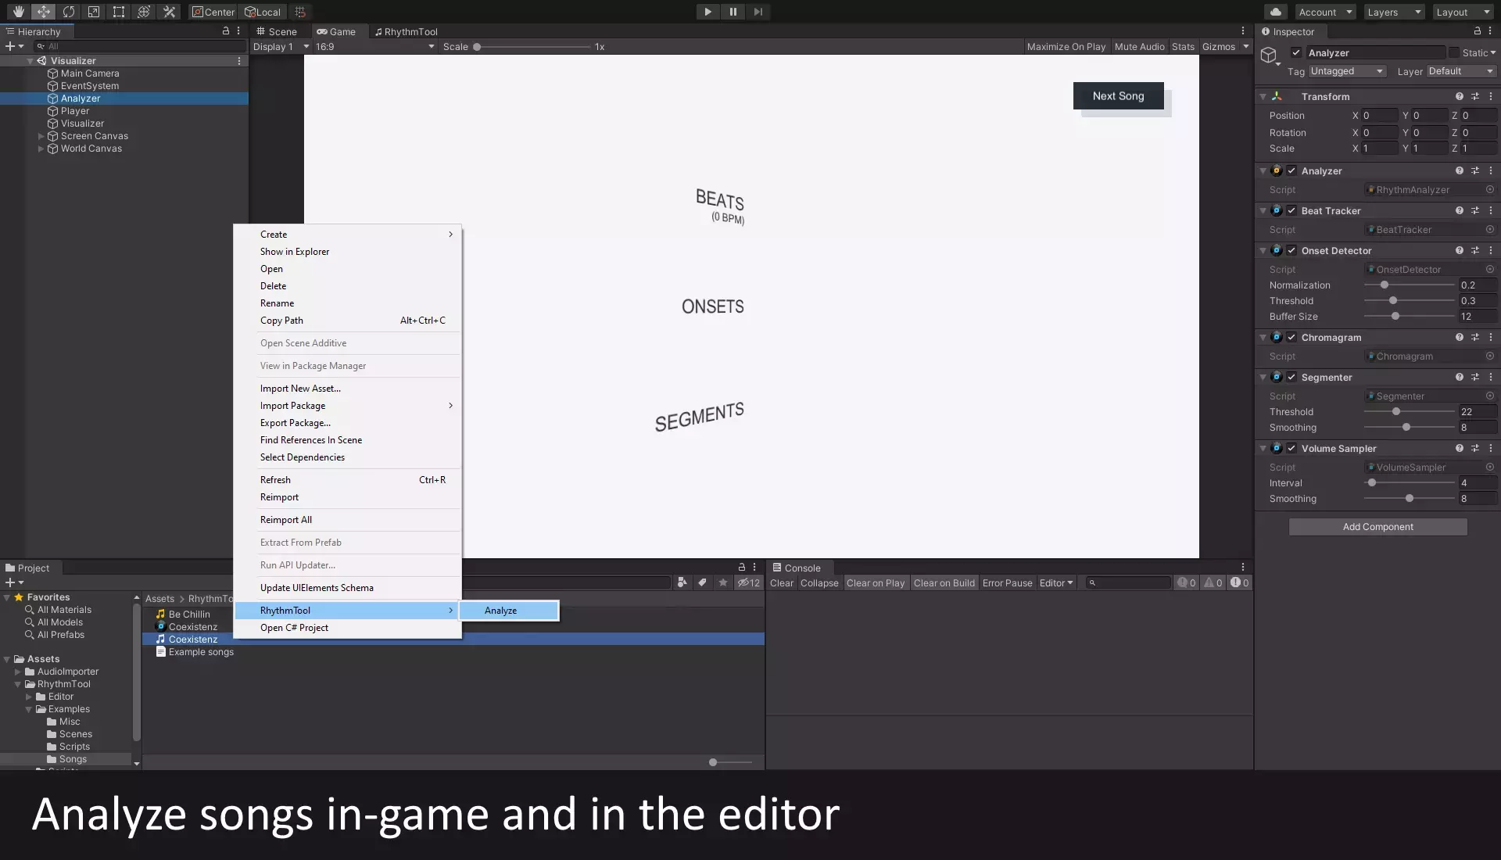Open the Tag Untagged dropdown

[x=1346, y=71]
